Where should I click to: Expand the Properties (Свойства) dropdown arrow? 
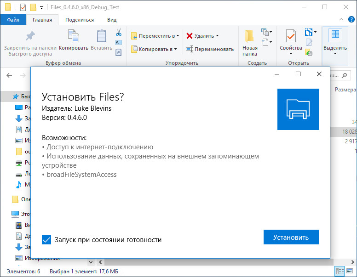point(291,54)
